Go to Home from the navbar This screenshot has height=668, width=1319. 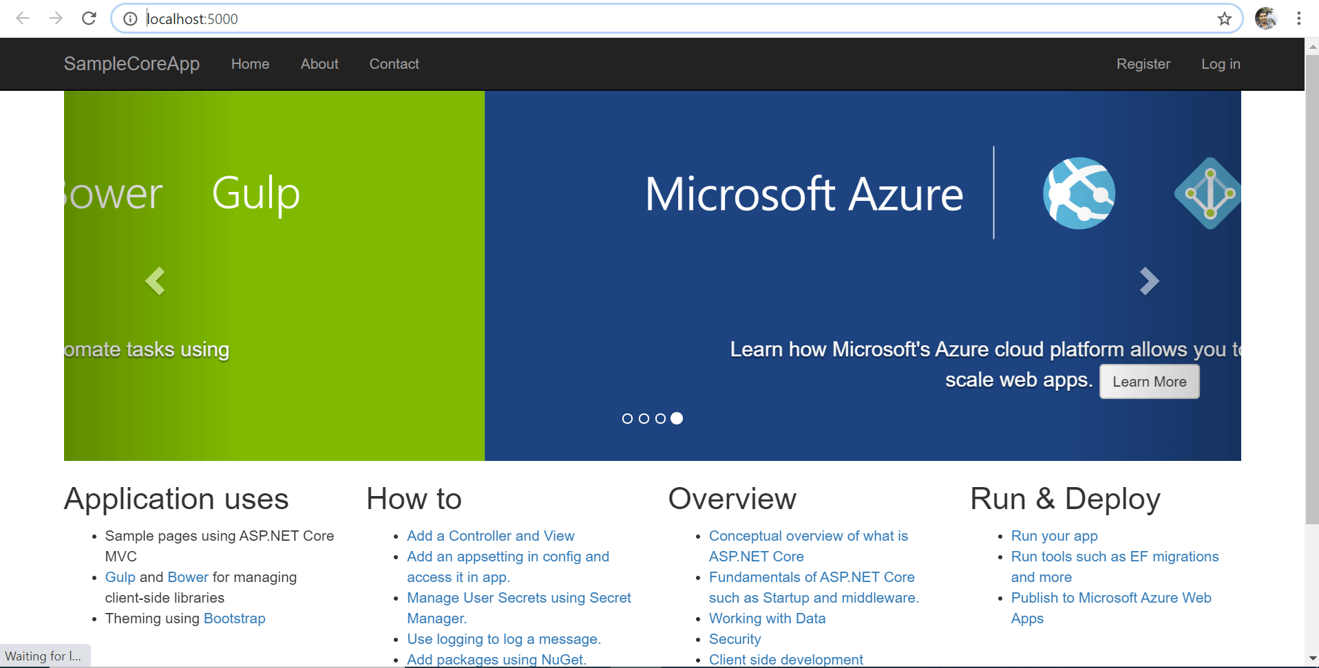tap(250, 63)
